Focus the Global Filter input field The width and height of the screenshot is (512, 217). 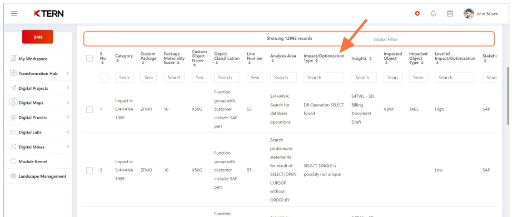pos(431,39)
